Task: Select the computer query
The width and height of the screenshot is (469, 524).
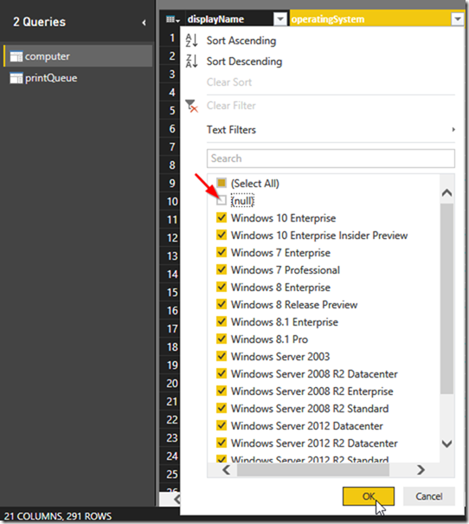Action: pos(78,56)
